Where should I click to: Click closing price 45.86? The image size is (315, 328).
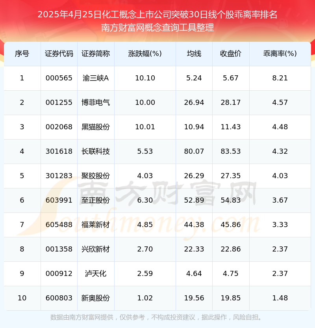(x=231, y=225)
